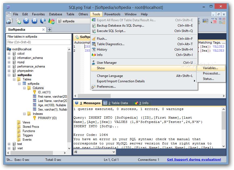
Task: Click the scheduled backup cassette icon
Action: point(205,21)
